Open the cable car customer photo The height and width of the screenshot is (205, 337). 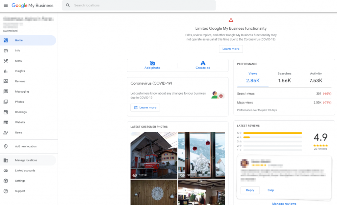click(x=154, y=155)
